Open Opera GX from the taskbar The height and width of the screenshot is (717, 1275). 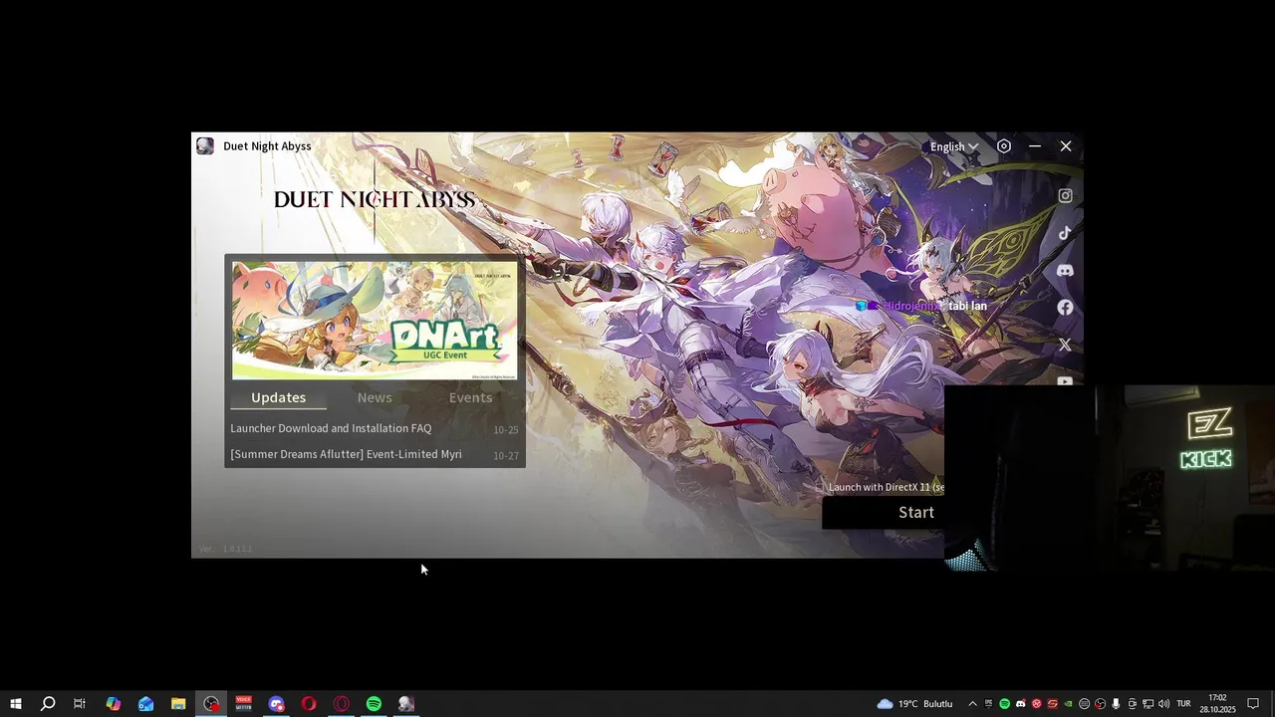tap(342, 704)
